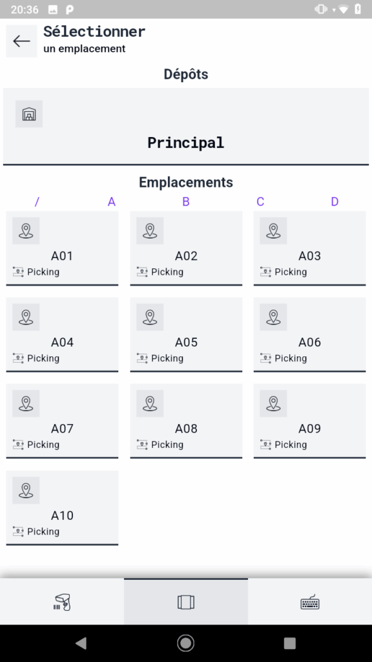Tap the warehouse icon in Principal

pos(29,114)
